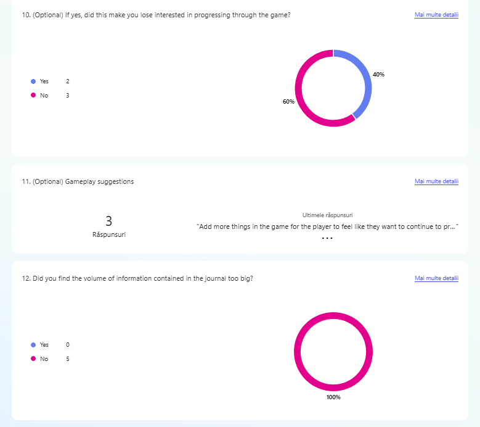Click the 40% percentage label on chart
Screen dimensions: 480x427
pos(378,75)
